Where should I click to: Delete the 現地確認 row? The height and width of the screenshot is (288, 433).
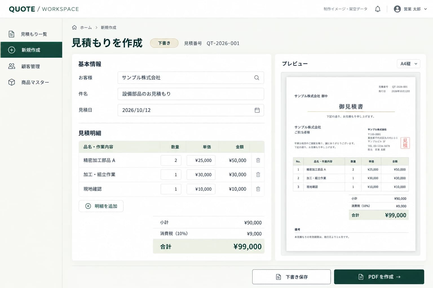click(258, 189)
